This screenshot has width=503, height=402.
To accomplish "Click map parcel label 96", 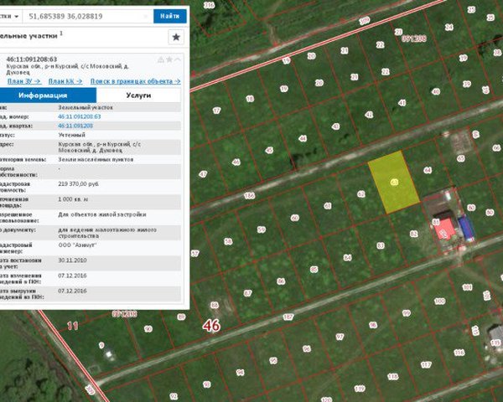I will click(x=307, y=348).
